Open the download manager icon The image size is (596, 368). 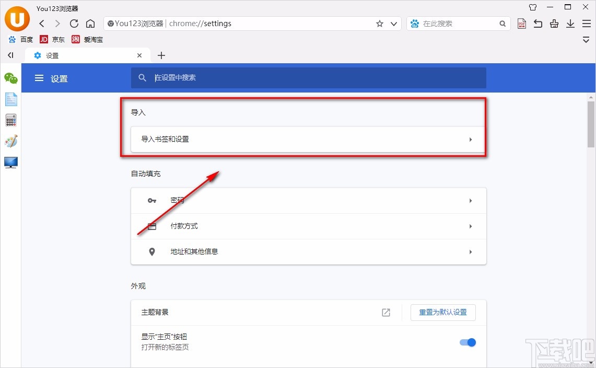(x=570, y=24)
